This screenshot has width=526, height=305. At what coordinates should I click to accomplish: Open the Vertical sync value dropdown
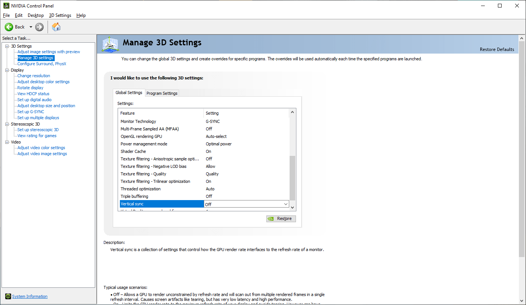coord(286,204)
